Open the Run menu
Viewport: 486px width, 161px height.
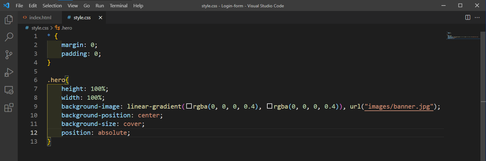point(100,6)
